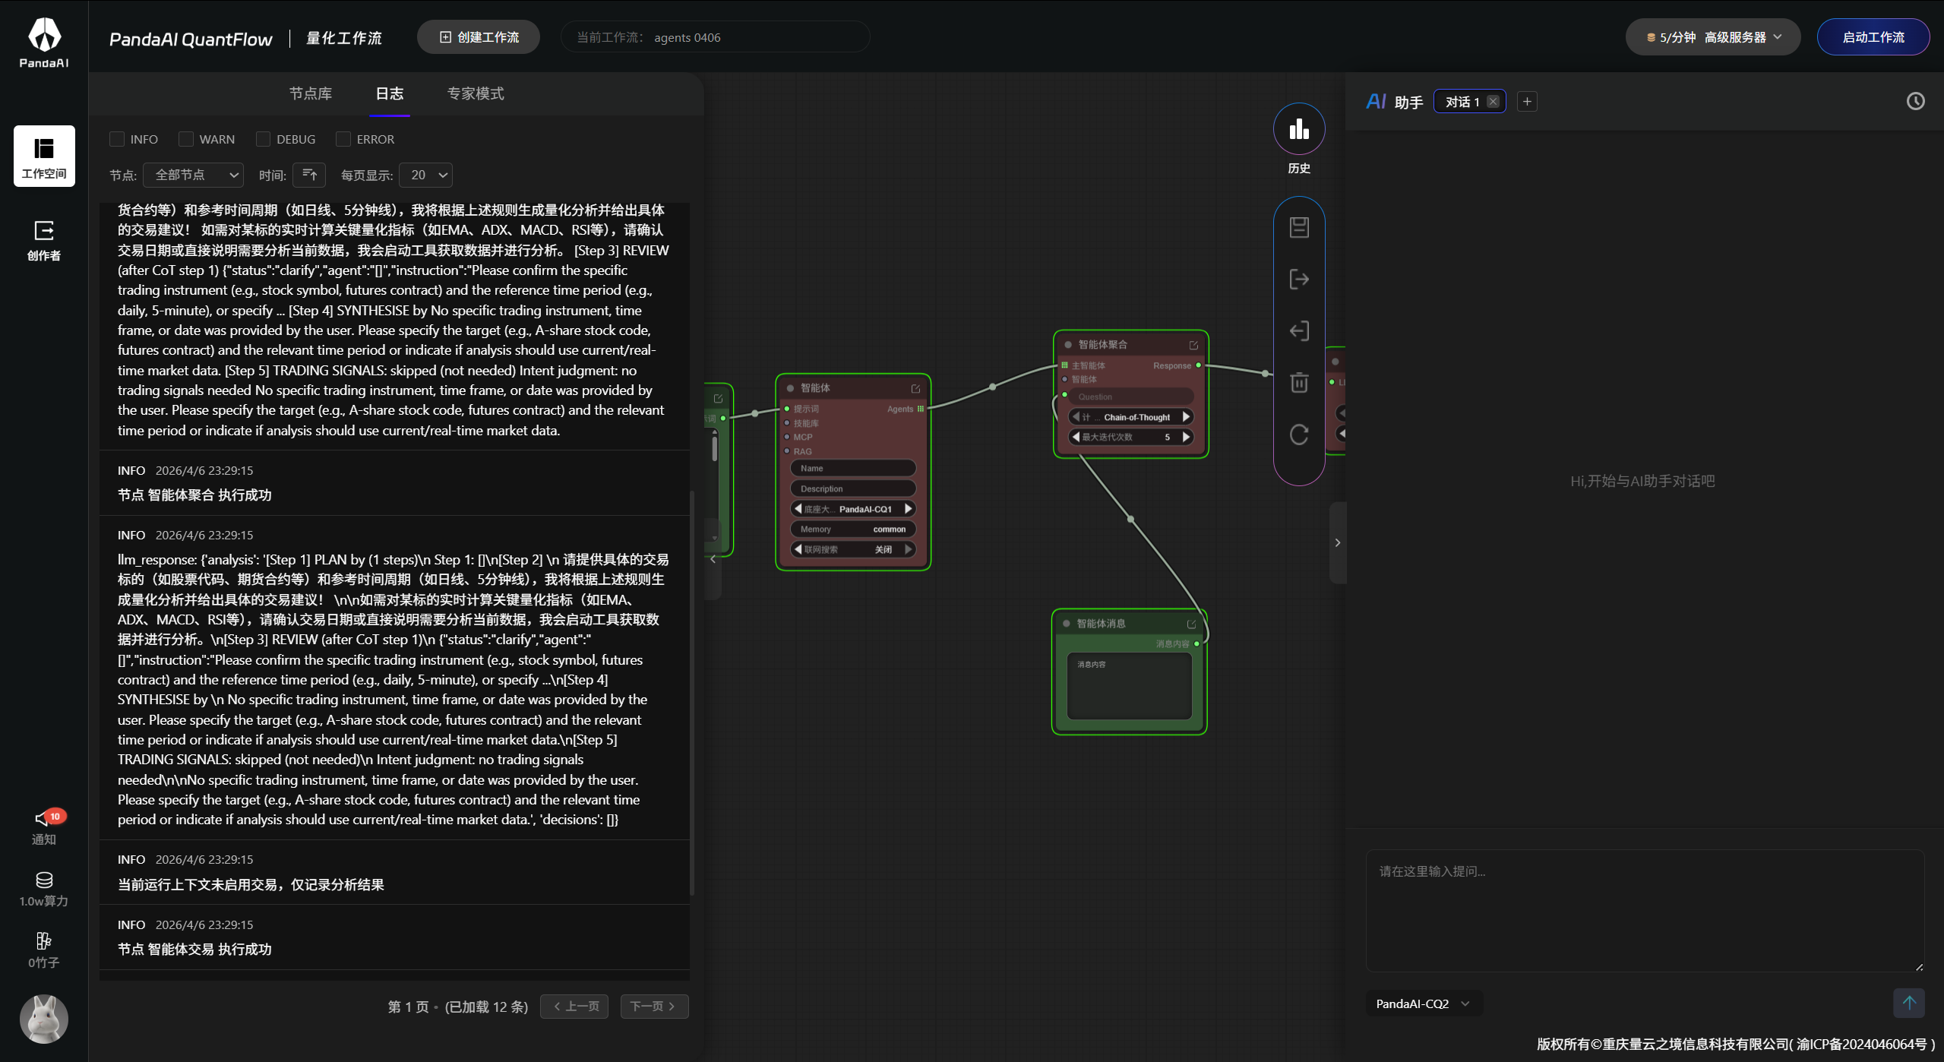1944x1062 pixels.
Task: Click the 启动工作流 button
Action: [x=1873, y=37]
